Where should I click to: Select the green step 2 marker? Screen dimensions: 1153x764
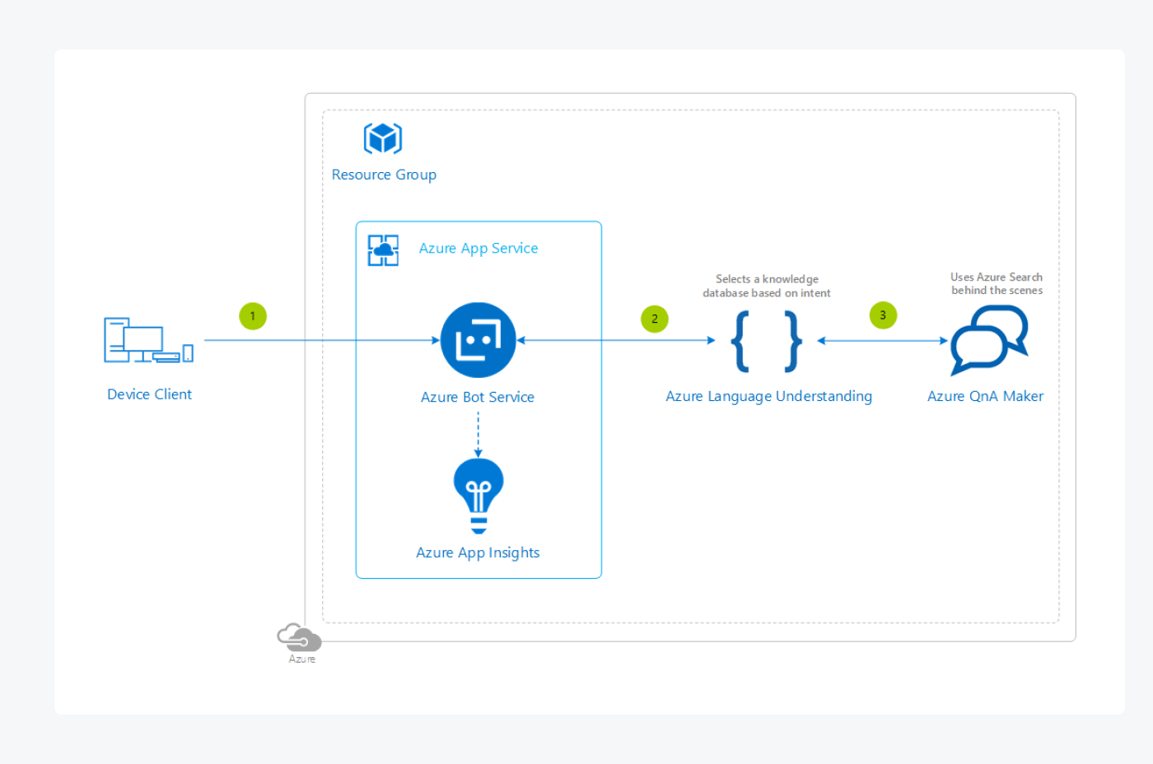pyautogui.click(x=655, y=319)
